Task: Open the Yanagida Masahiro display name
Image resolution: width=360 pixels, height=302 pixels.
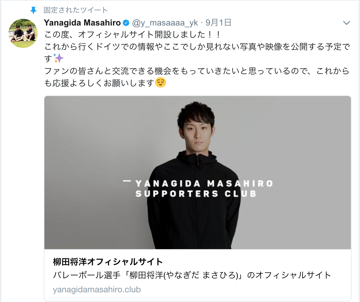Action: [x=82, y=23]
